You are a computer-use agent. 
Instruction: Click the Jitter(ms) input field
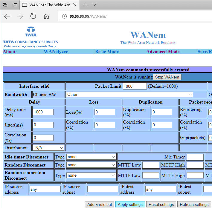[43, 125]
